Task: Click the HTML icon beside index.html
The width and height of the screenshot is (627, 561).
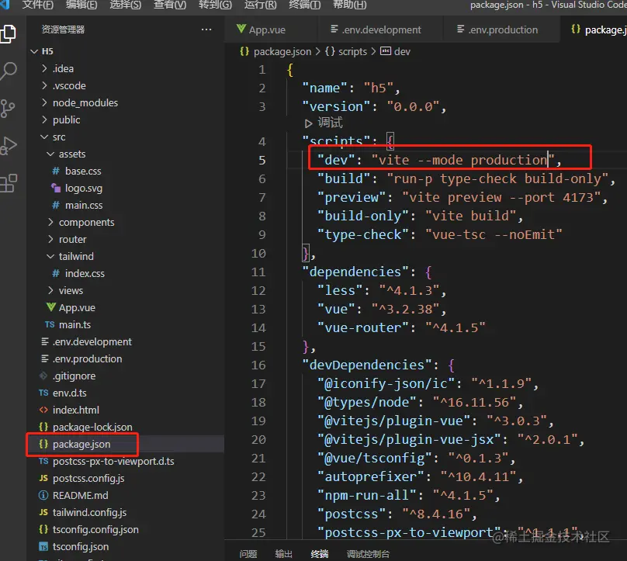Action: click(x=43, y=410)
